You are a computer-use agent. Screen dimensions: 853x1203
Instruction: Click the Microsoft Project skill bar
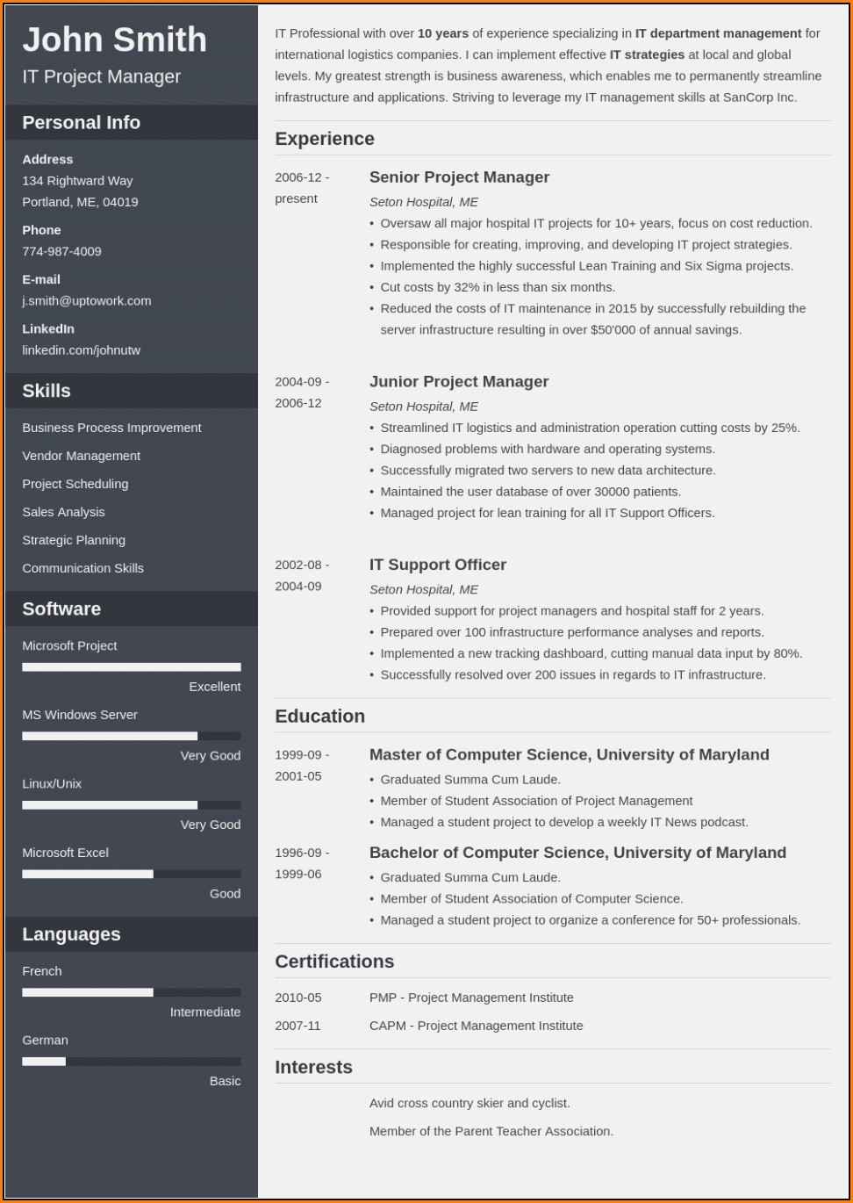(132, 666)
